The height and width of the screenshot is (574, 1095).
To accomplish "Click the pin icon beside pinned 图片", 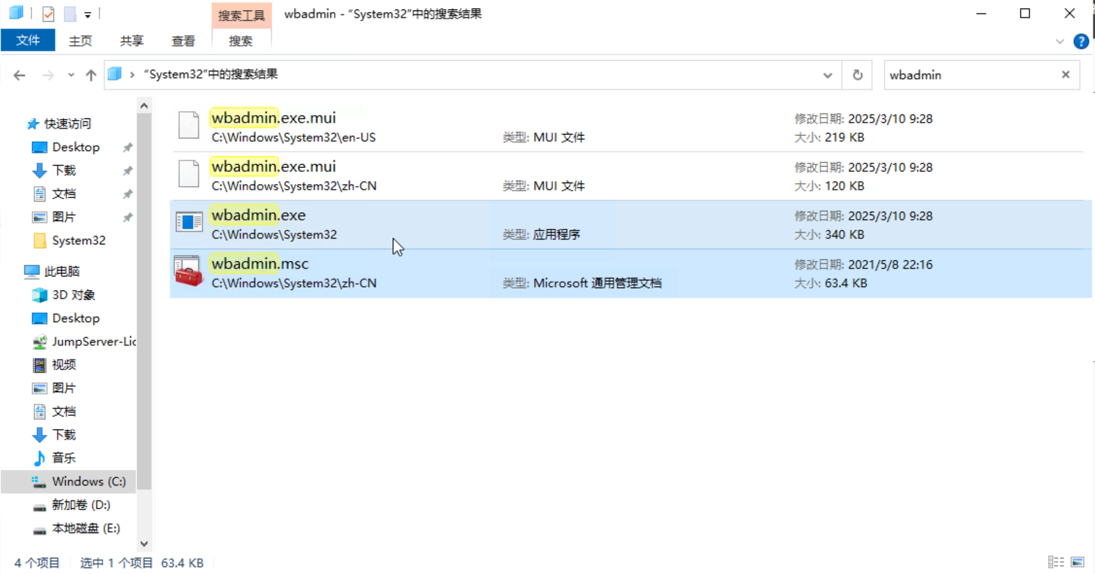I will click(128, 217).
